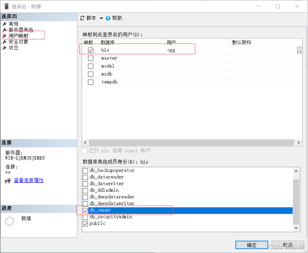Open the 常规 page
The height and width of the screenshot is (253, 308).
[13, 24]
